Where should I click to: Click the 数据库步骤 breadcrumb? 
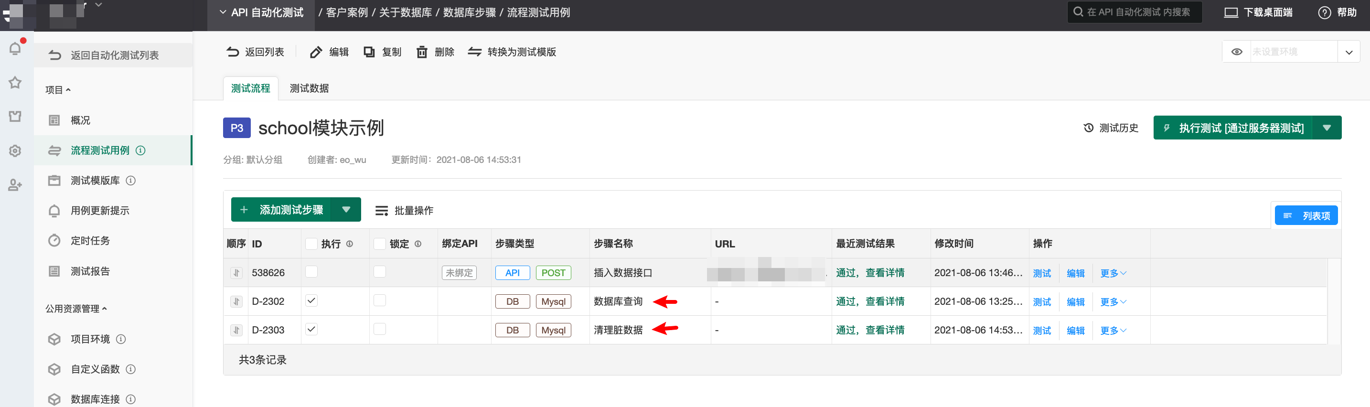[469, 12]
